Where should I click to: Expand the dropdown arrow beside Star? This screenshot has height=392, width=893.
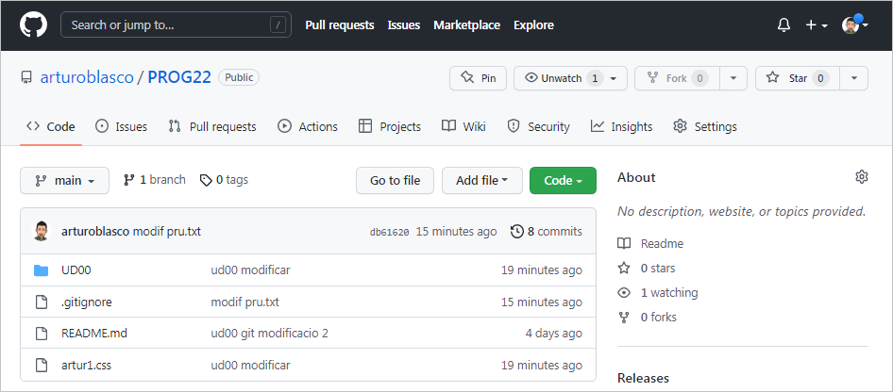[x=853, y=78]
